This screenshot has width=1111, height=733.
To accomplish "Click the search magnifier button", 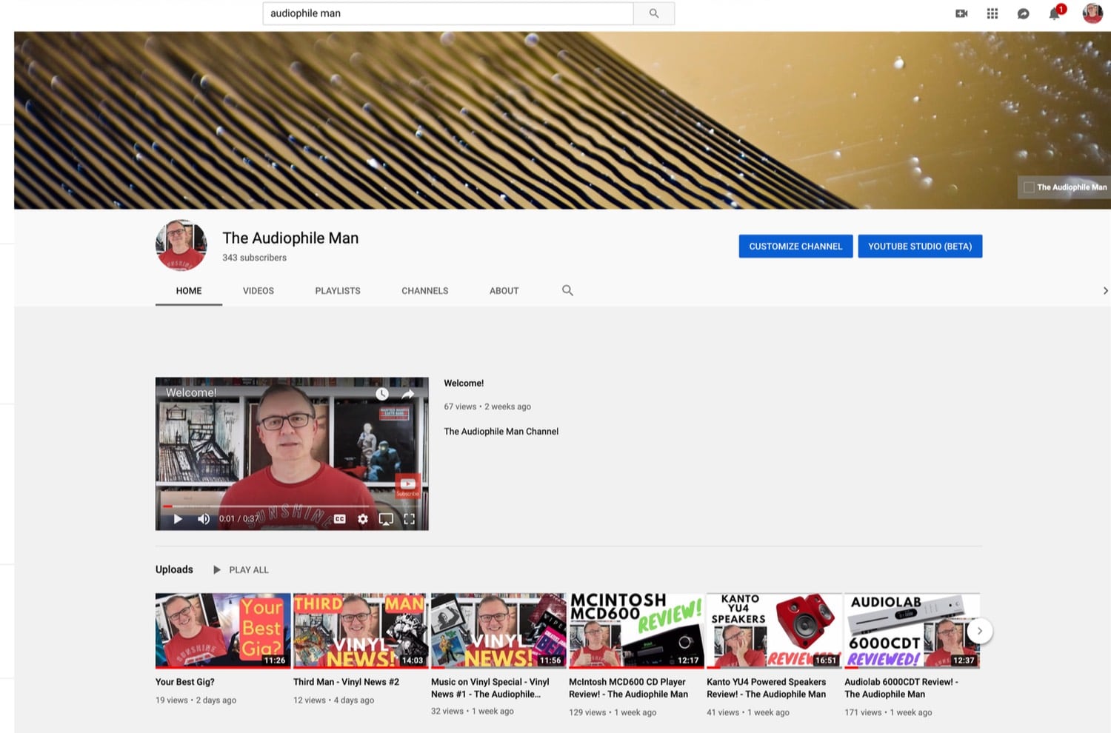I will click(654, 13).
